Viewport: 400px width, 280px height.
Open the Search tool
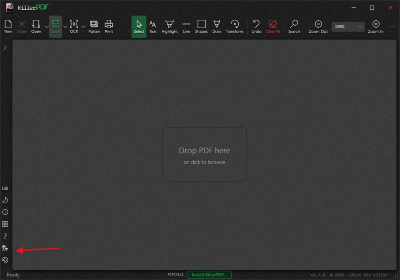(x=294, y=27)
